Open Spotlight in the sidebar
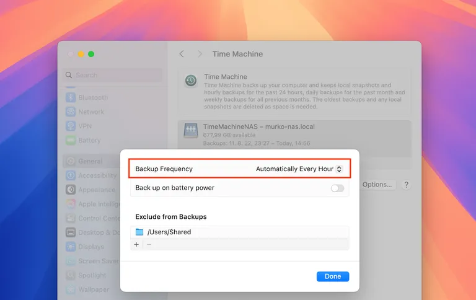The width and height of the screenshot is (476, 300). click(x=92, y=275)
